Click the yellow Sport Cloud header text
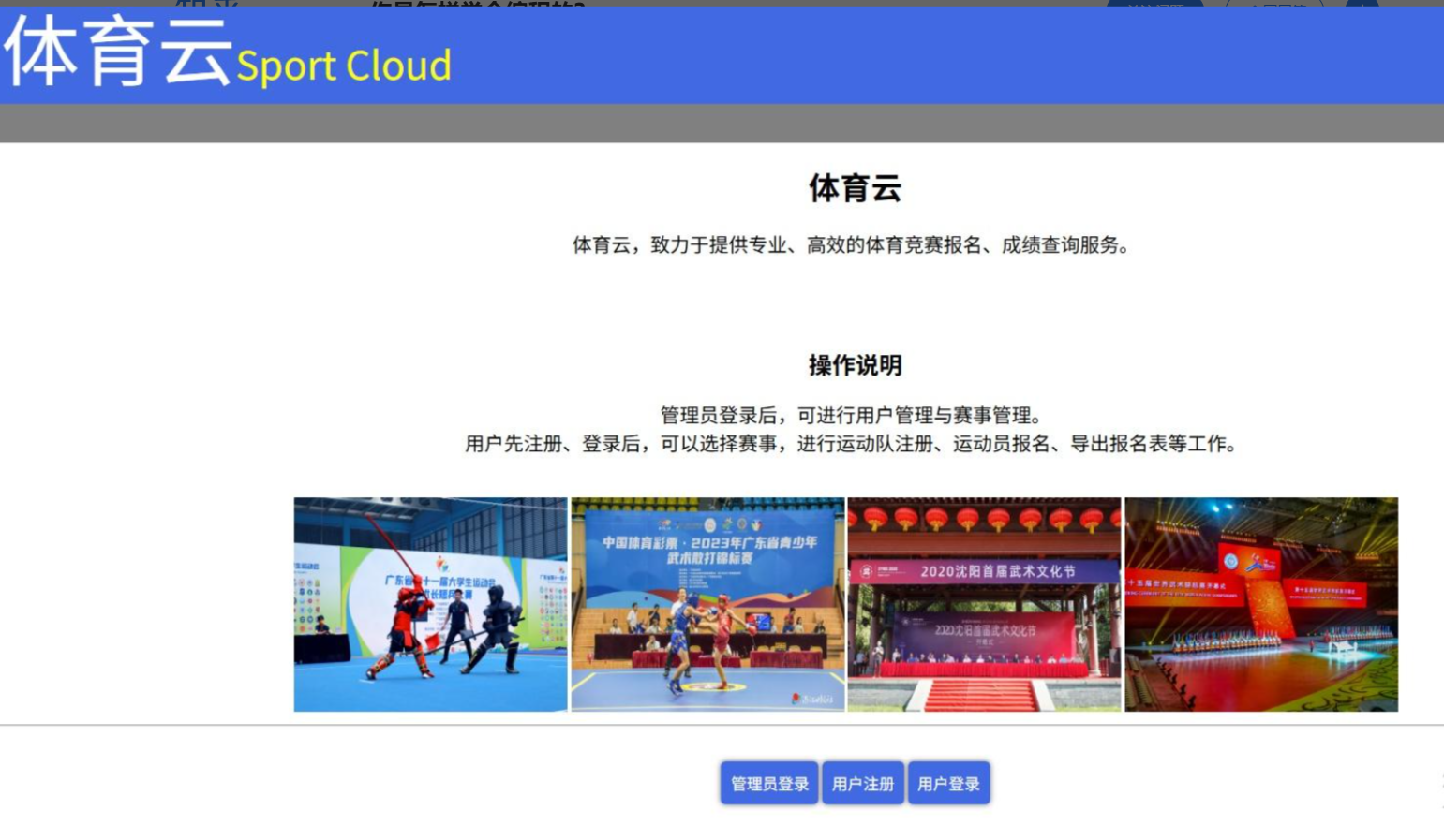This screenshot has height=825, width=1444. click(x=343, y=66)
